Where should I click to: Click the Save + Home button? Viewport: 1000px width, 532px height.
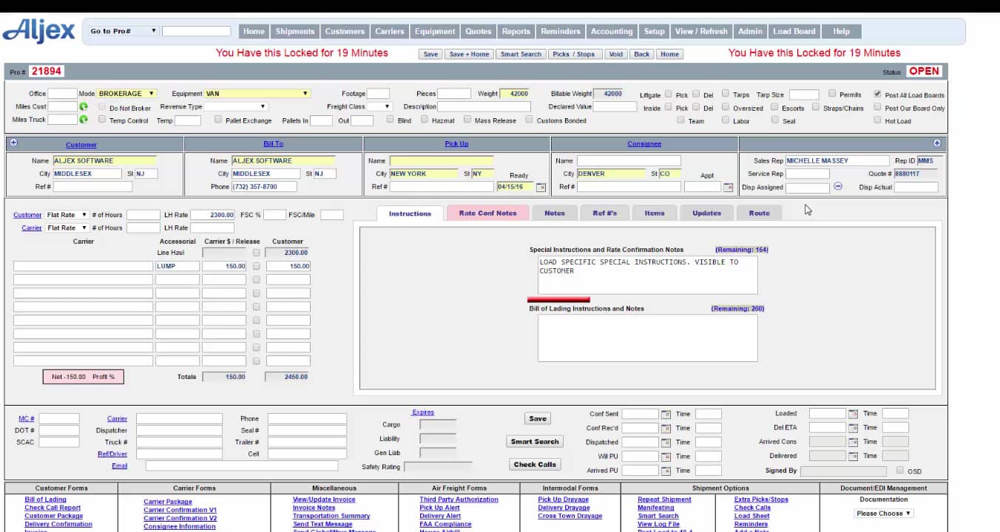(x=469, y=54)
